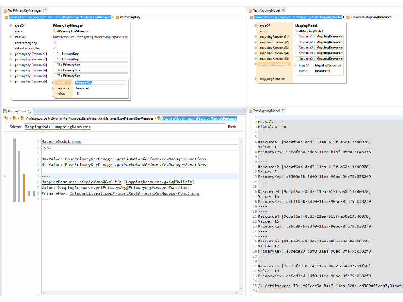
Task: Click the vertical scrollbar in PrimaryCode editor
Action: click(x=241, y=210)
